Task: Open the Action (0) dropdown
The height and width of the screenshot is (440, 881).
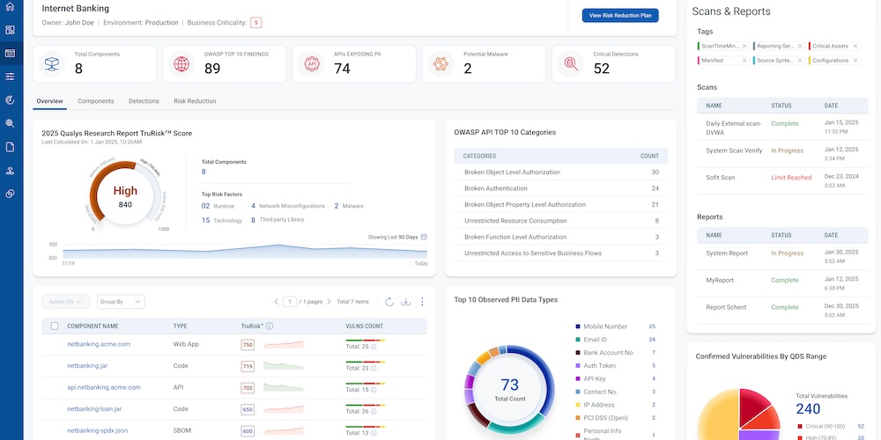Action: click(x=65, y=302)
